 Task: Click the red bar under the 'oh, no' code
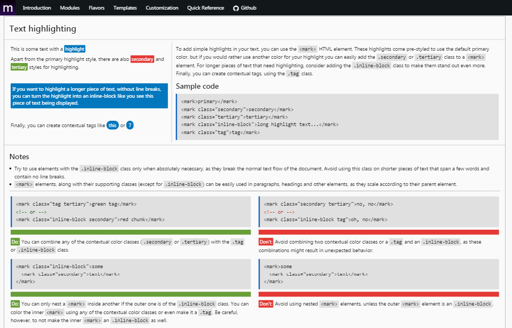coord(379,232)
